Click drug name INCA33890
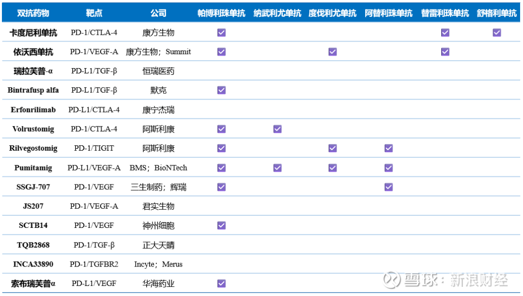The image size is (523, 296). pyautogui.click(x=33, y=265)
